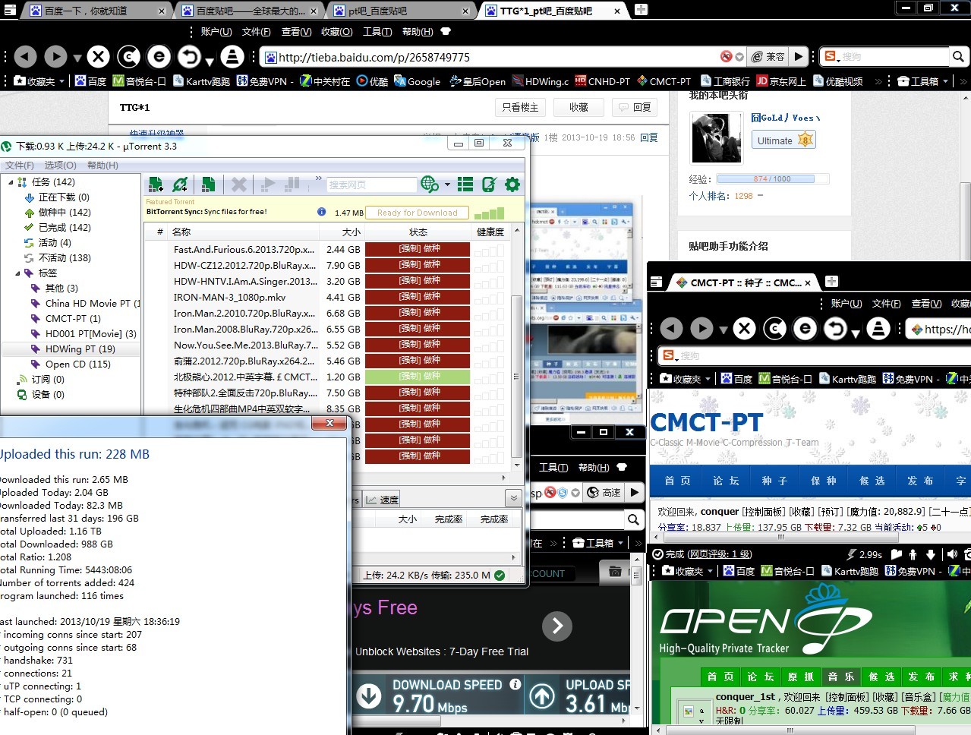Screen dimensions: 971x735
Task: Click the download arrow icon in CMCT-PT status bar
Action: tap(931, 554)
